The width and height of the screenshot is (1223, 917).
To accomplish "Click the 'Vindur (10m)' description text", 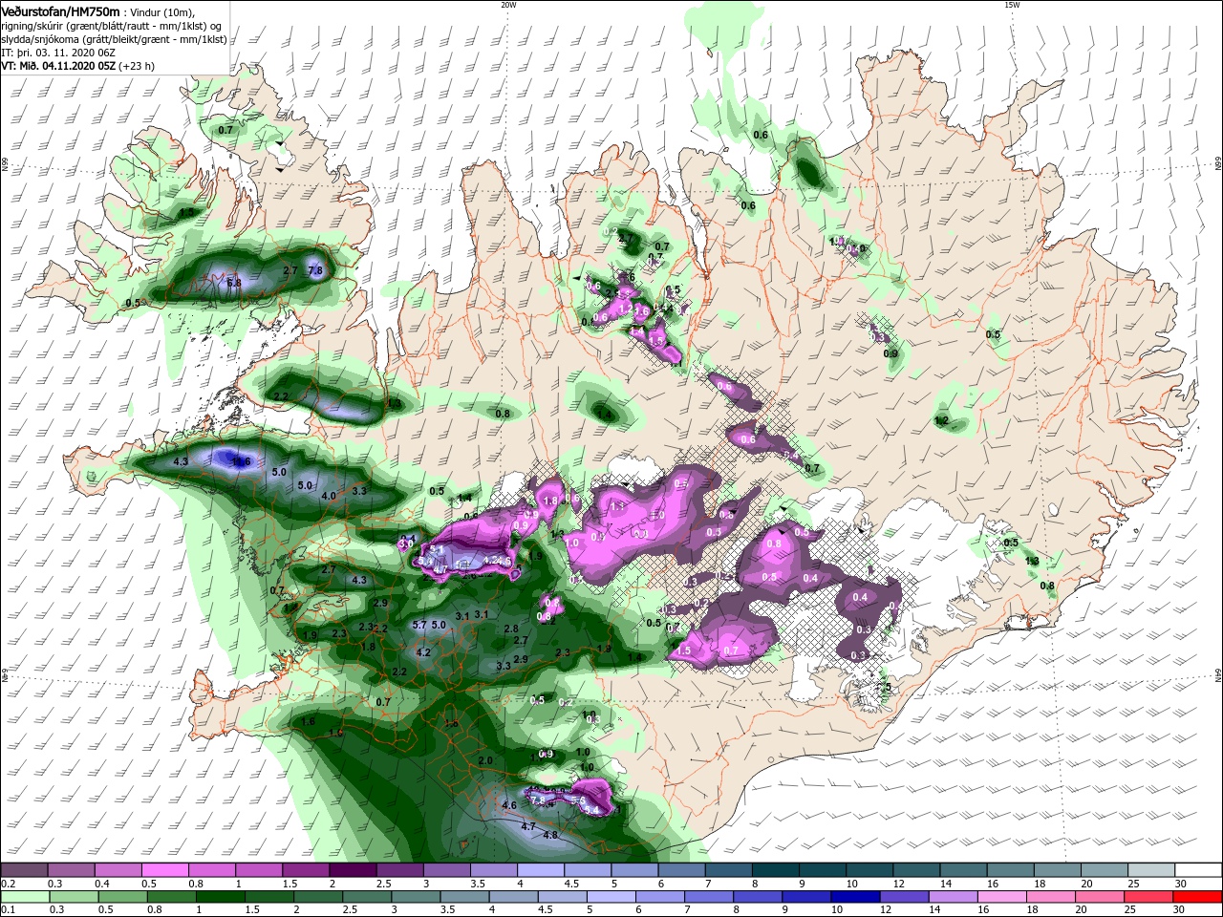I will [159, 11].
